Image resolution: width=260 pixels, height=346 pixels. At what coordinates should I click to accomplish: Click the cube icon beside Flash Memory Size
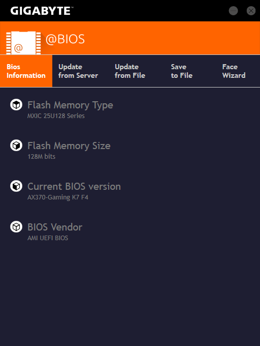click(16, 146)
